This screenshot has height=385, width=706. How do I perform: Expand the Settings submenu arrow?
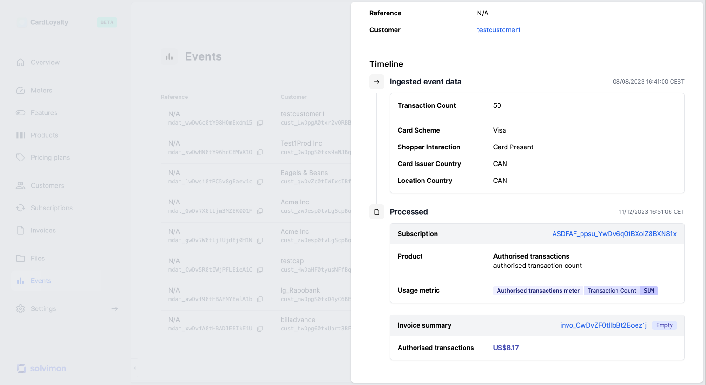click(115, 309)
